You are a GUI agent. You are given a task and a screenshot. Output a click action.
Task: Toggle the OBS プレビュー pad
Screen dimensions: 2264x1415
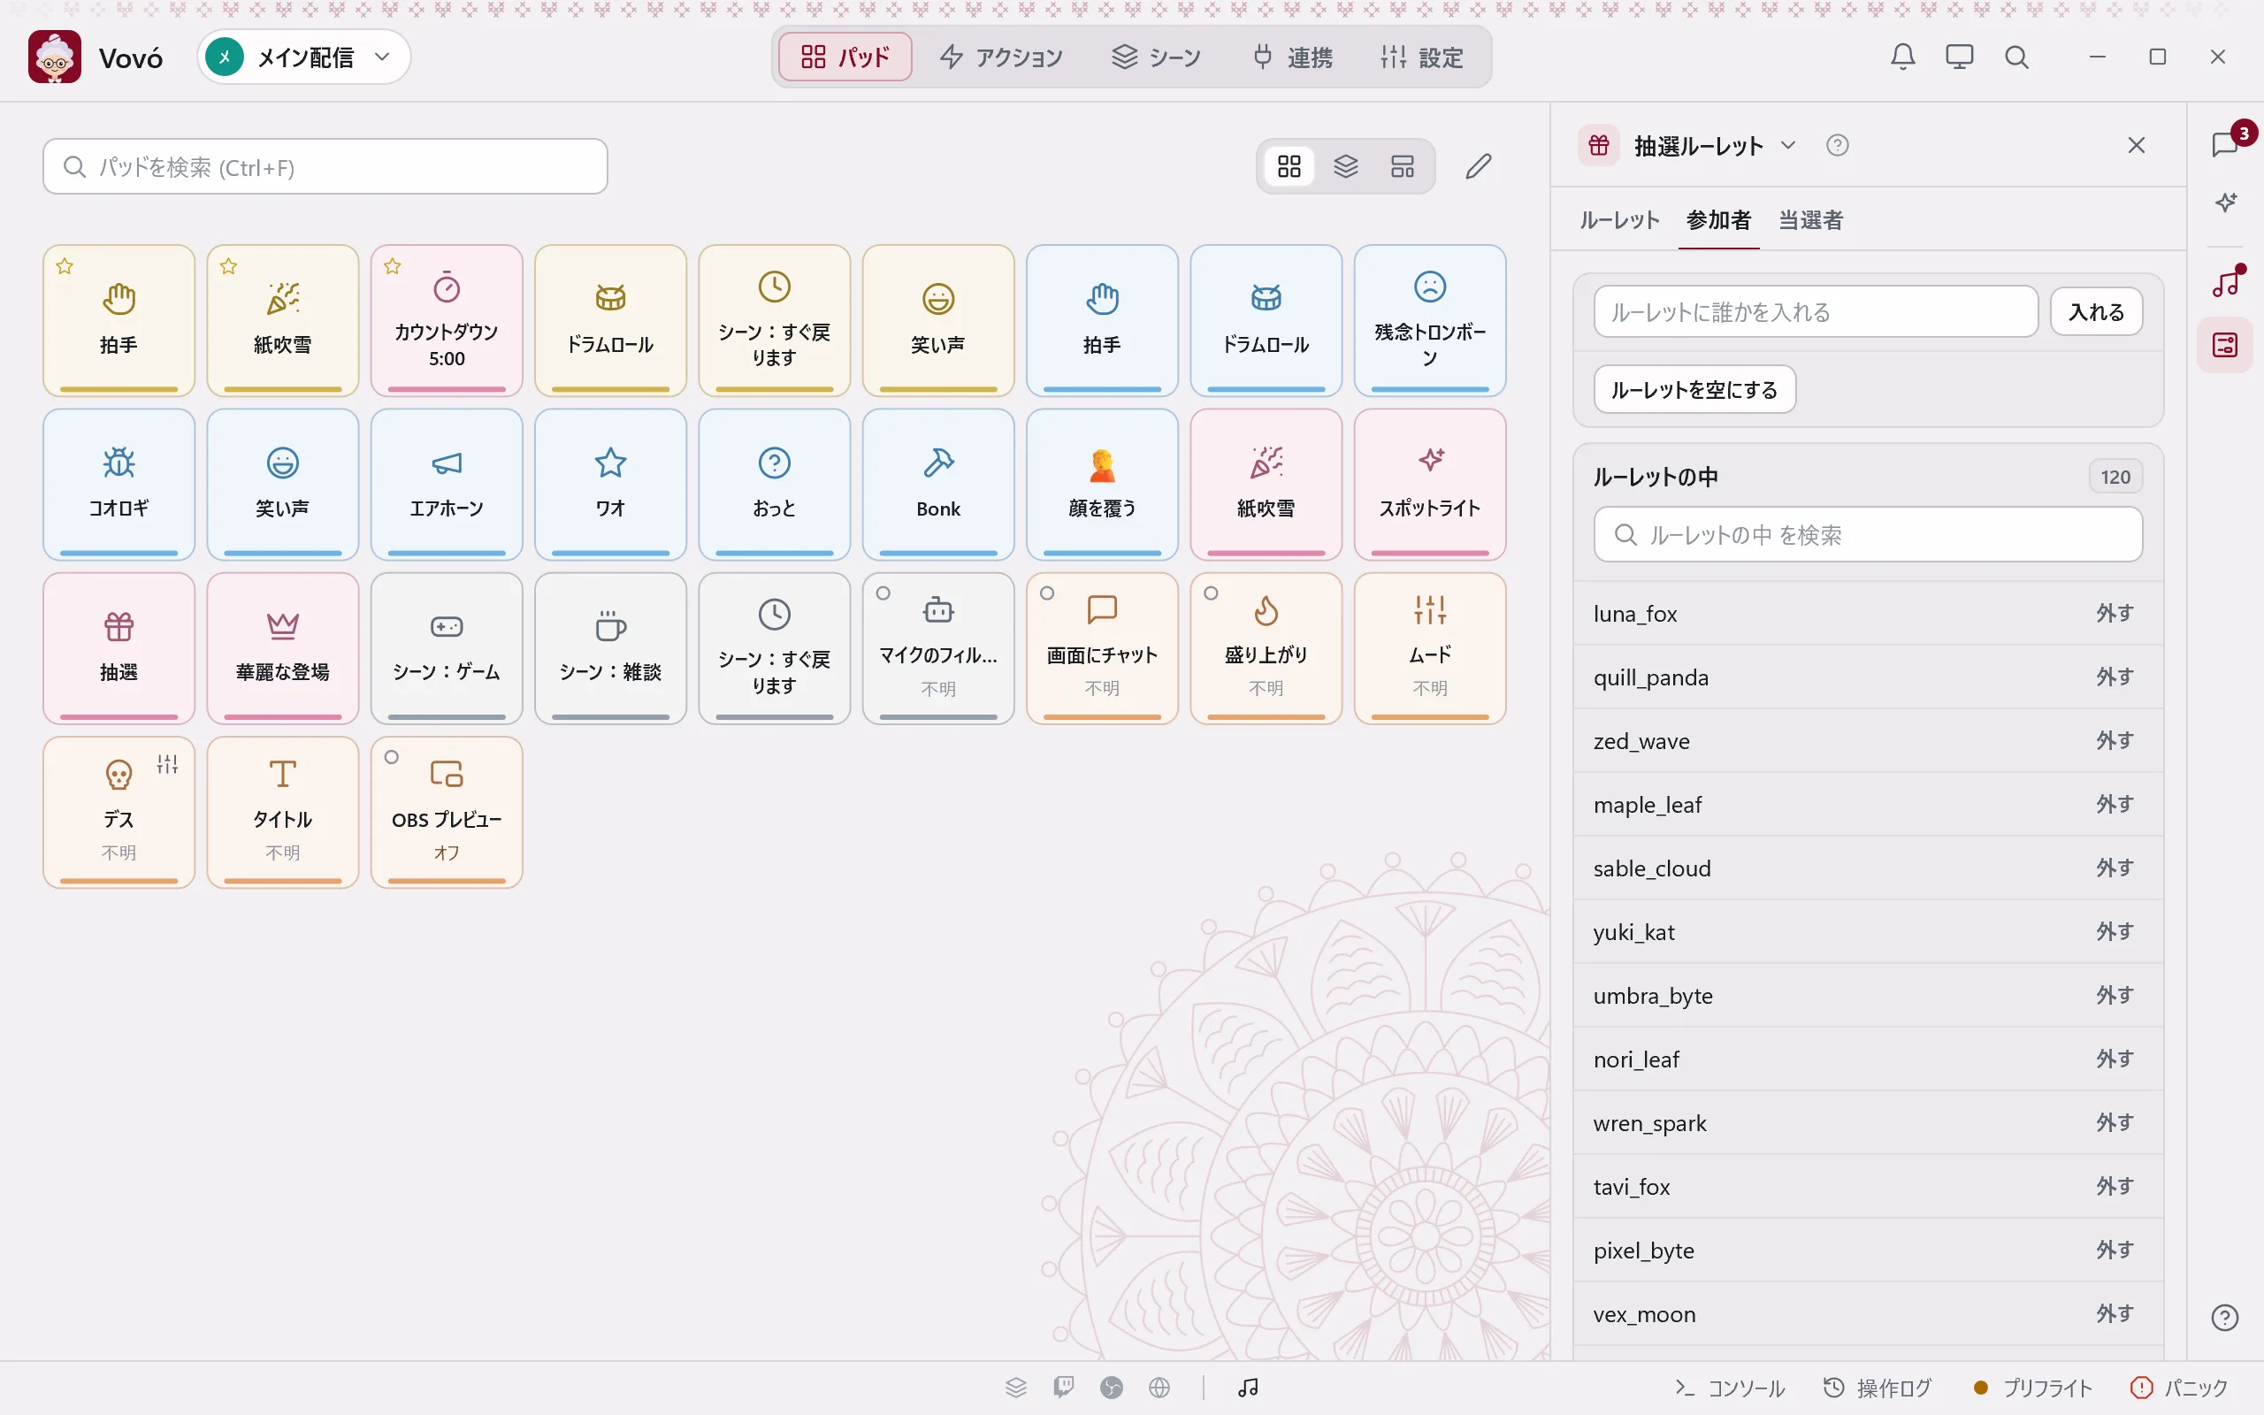(447, 811)
